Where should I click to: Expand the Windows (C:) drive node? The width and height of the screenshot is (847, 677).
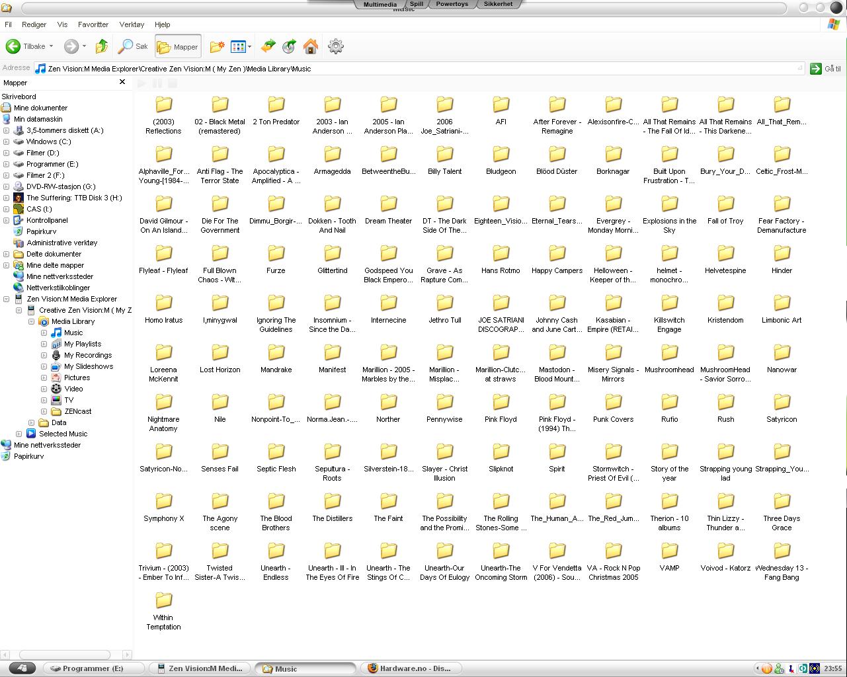pyautogui.click(x=6, y=141)
